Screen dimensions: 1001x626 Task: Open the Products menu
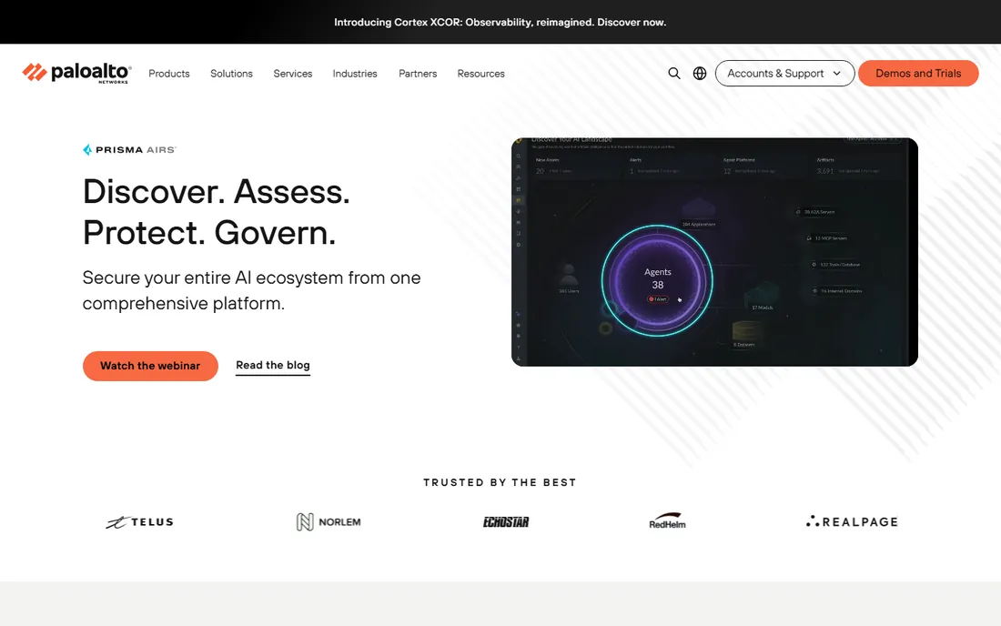click(x=169, y=74)
